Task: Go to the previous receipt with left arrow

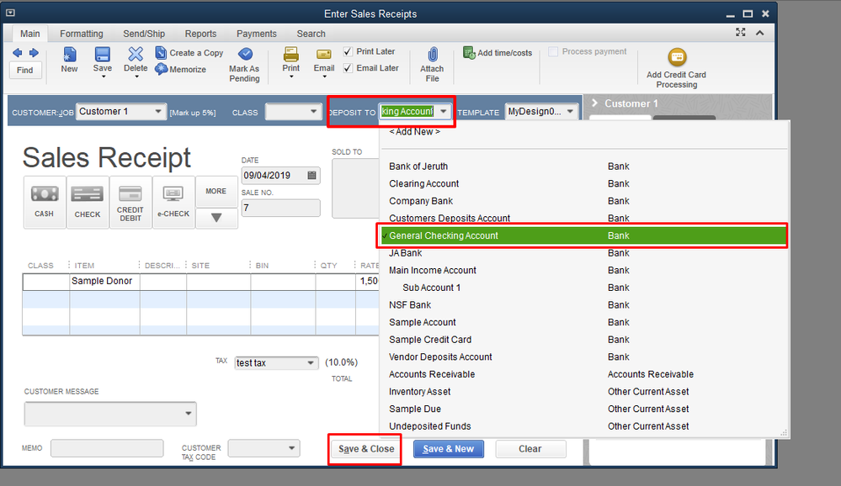Action: tap(17, 52)
